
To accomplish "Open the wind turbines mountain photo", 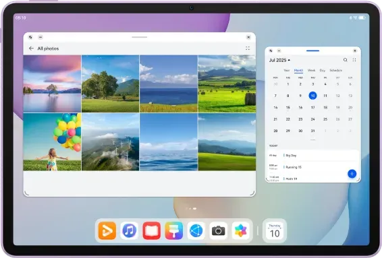I will [x=111, y=141].
